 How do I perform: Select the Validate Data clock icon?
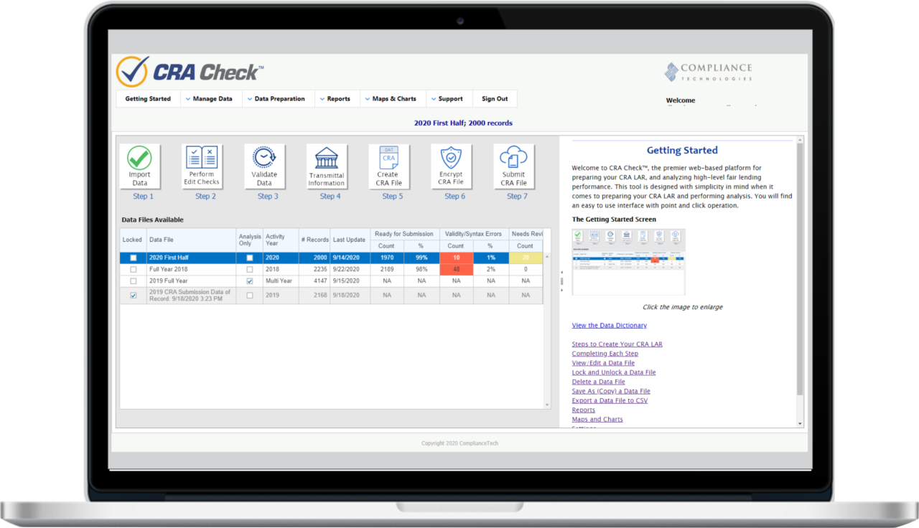[264, 166]
